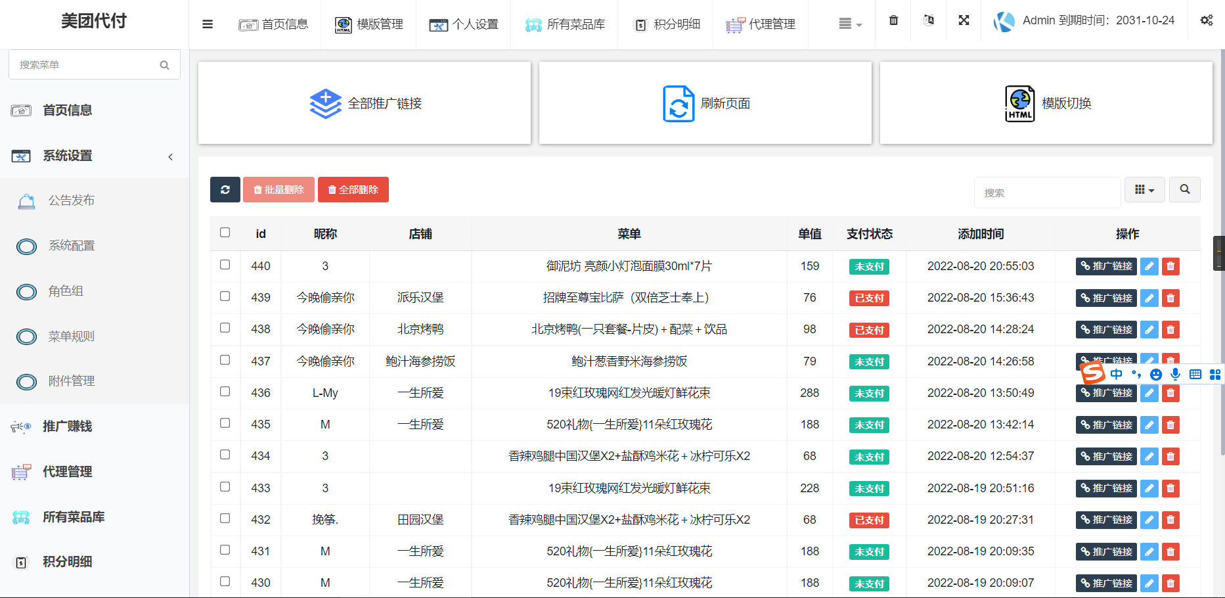Open the list dropdown in top navigation
The width and height of the screenshot is (1225, 598).
click(850, 24)
